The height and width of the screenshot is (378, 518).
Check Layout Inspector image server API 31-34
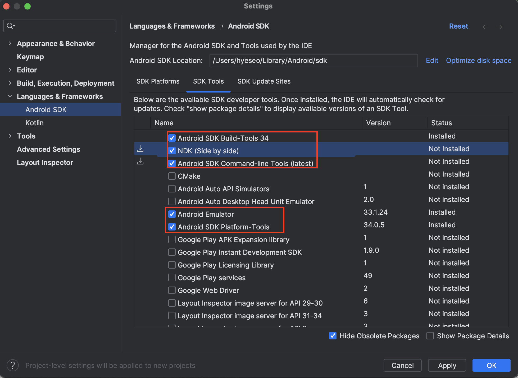point(172,316)
